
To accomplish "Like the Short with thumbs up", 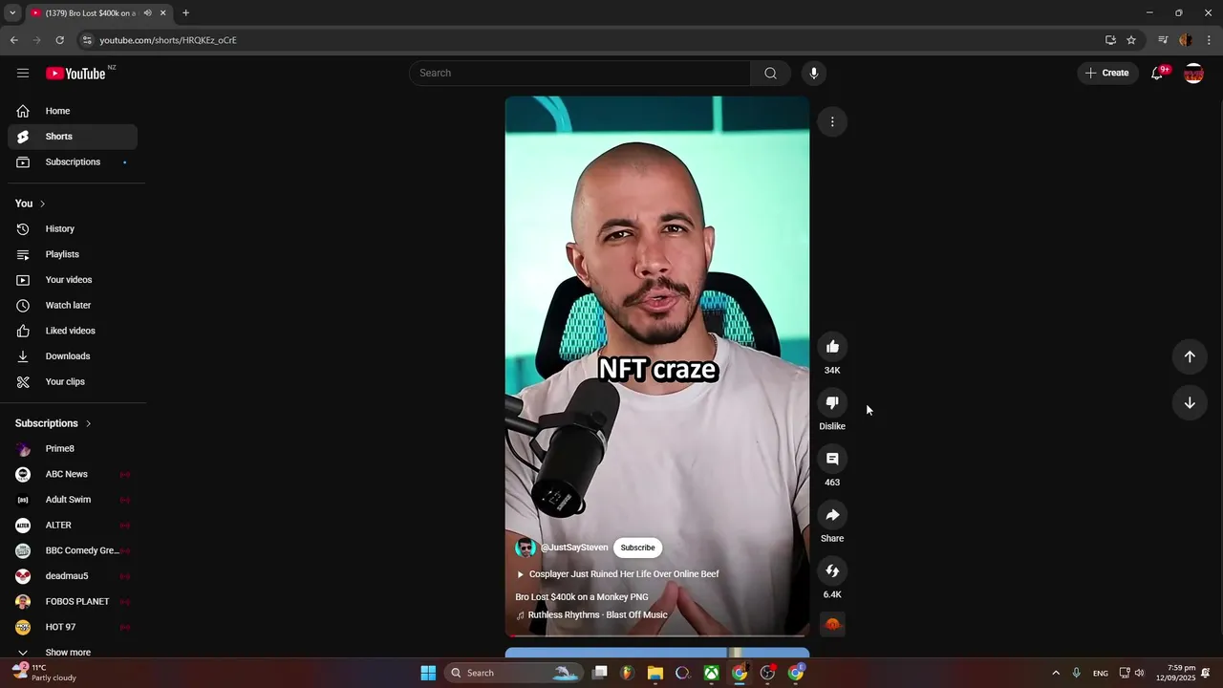I will pyautogui.click(x=832, y=347).
